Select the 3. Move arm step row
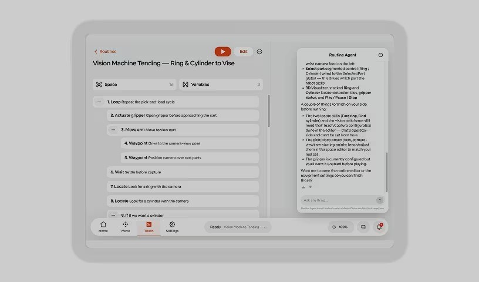479x282 pixels. tap(183, 130)
